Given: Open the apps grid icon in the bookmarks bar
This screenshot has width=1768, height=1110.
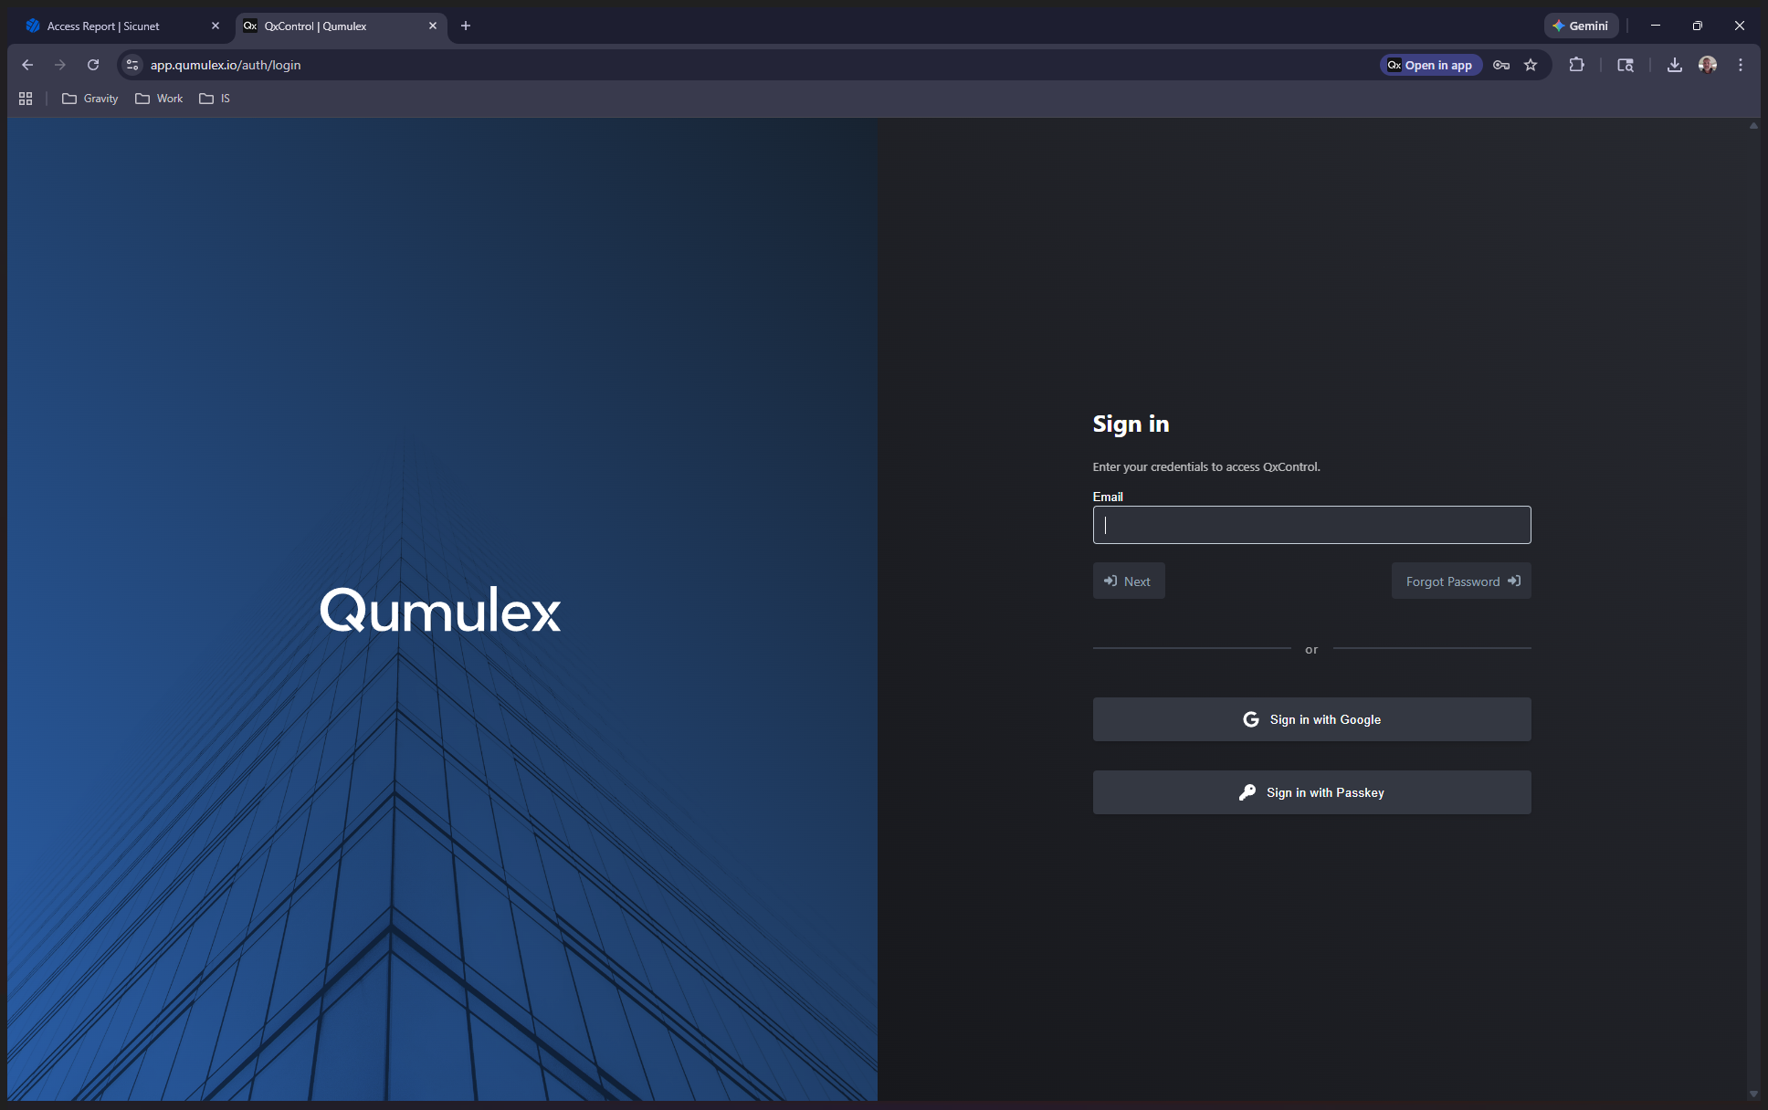Looking at the screenshot, I should coord(26,99).
